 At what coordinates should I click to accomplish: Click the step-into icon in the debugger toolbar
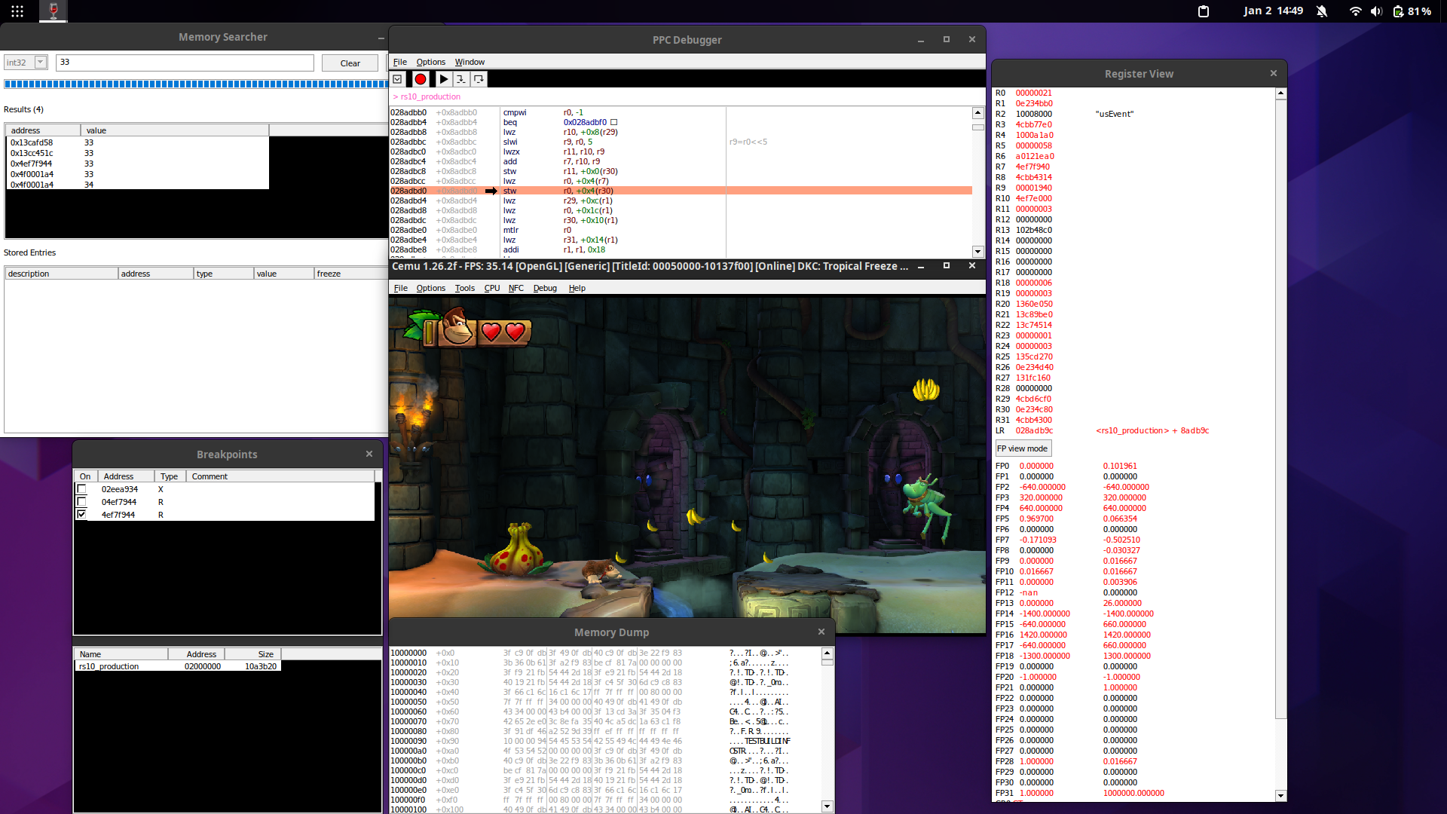[460, 79]
